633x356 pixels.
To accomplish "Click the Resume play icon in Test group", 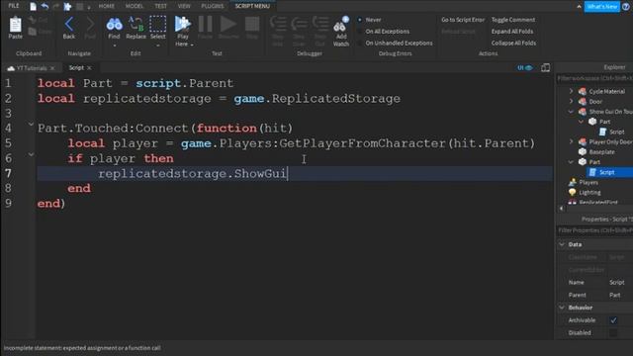I will pyautogui.click(x=228, y=24).
